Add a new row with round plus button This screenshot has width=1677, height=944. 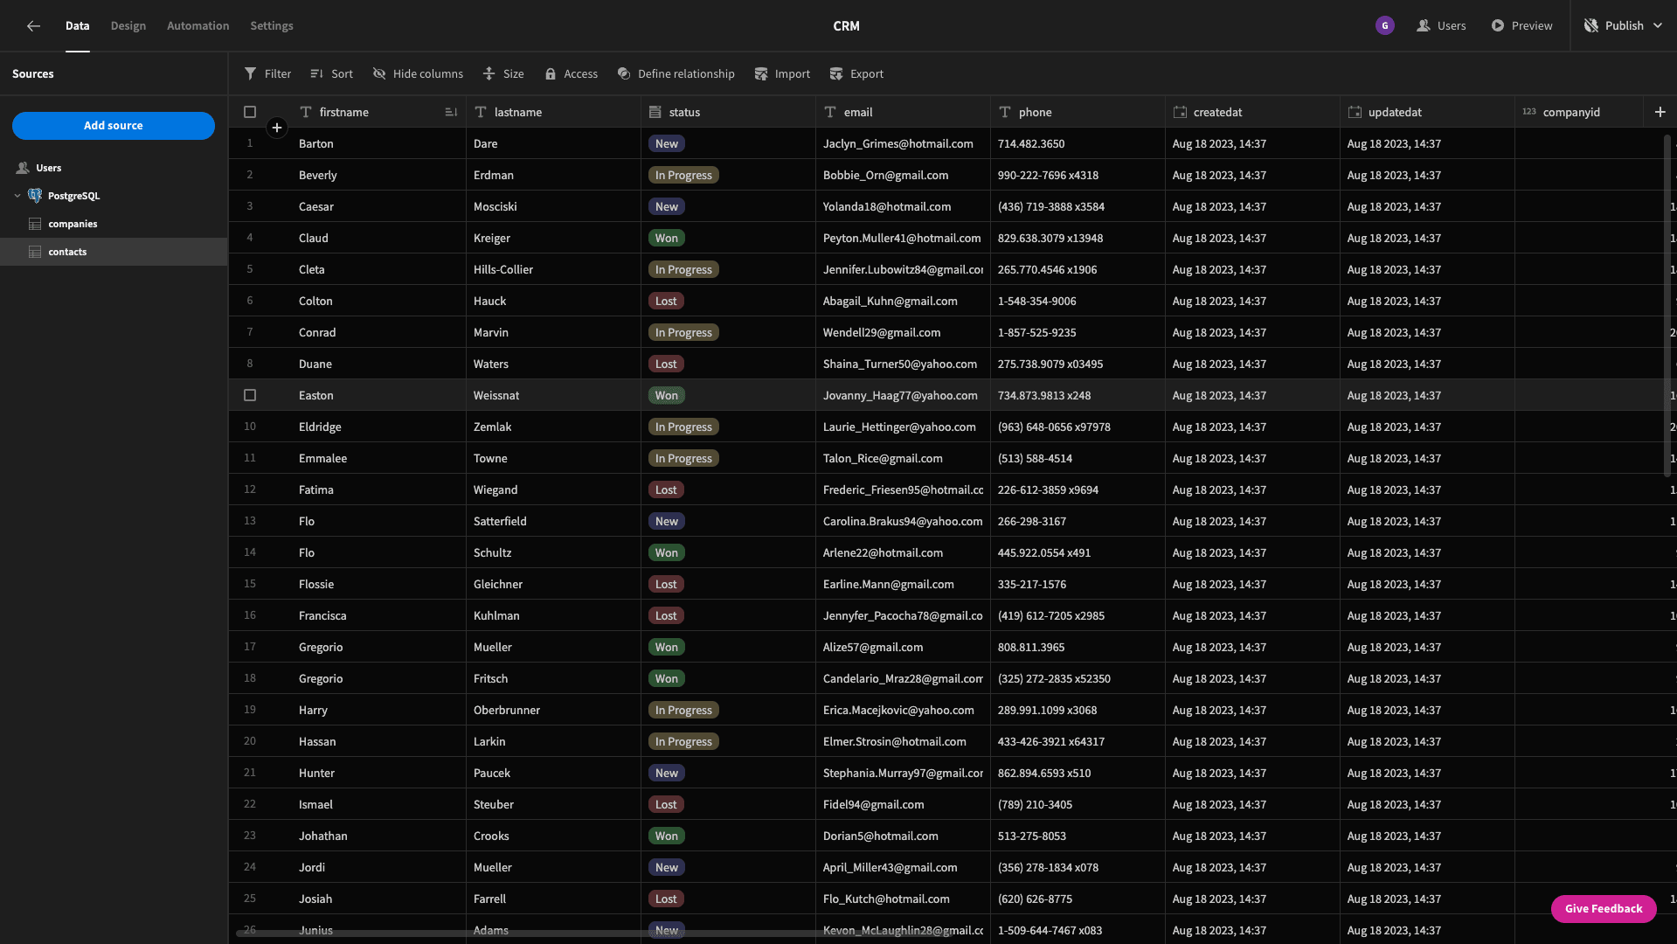pyautogui.click(x=276, y=128)
